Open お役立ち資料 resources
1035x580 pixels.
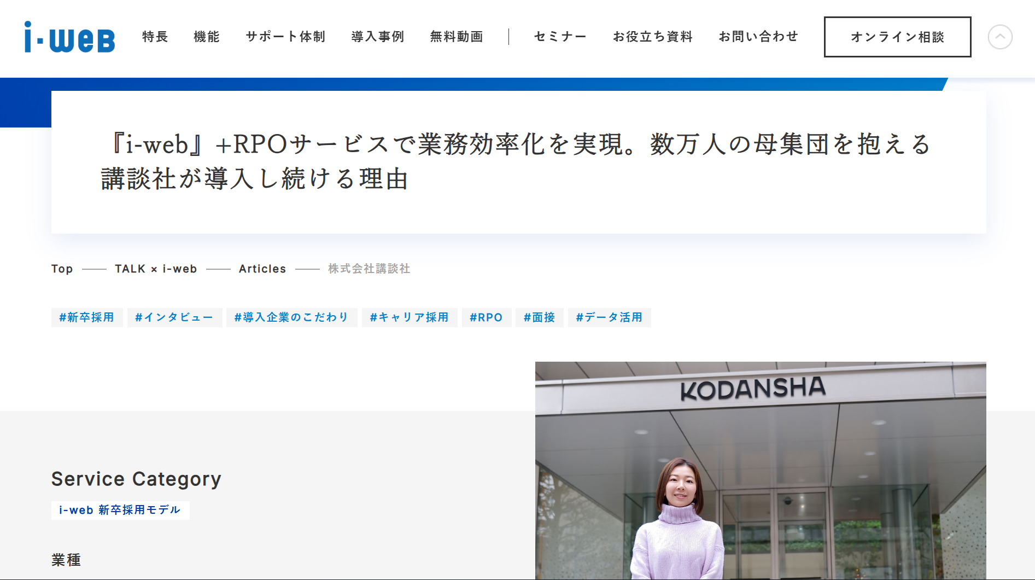[x=653, y=37]
